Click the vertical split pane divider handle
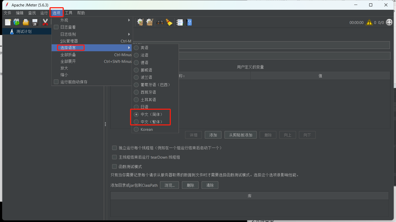 click(105, 124)
